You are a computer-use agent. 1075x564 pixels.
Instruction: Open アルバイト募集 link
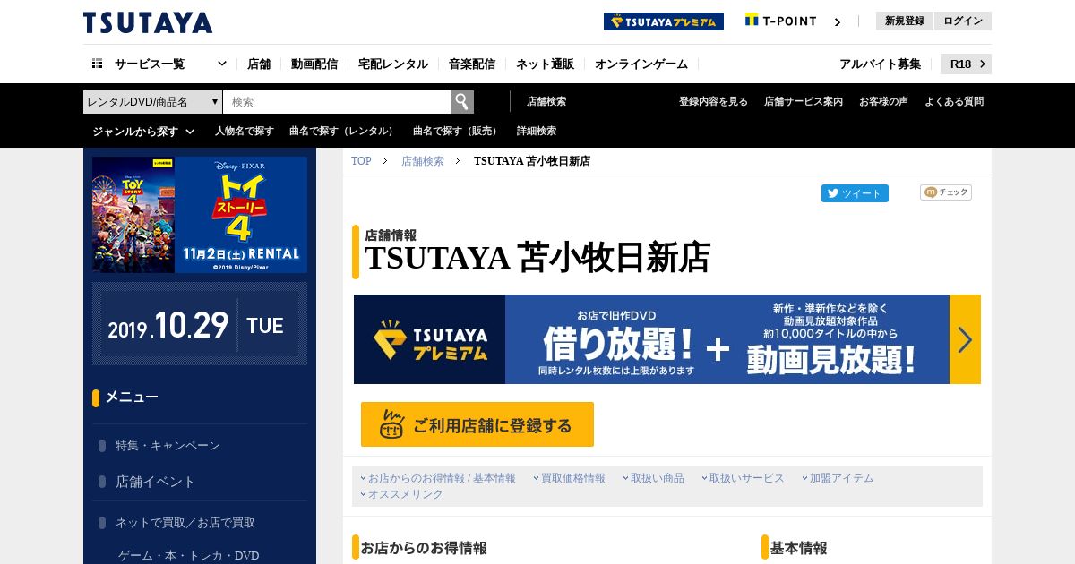880,64
